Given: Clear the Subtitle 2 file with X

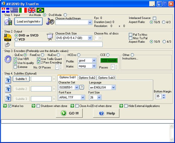Looking at the screenshot, I should [54, 89].
